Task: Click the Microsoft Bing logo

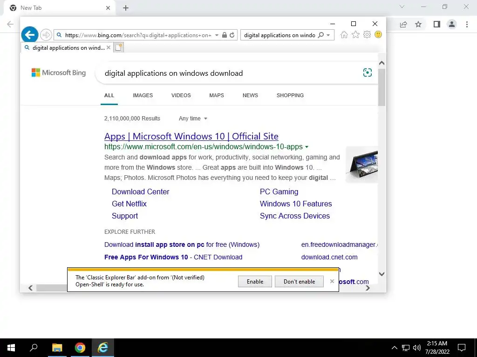Action: click(59, 73)
